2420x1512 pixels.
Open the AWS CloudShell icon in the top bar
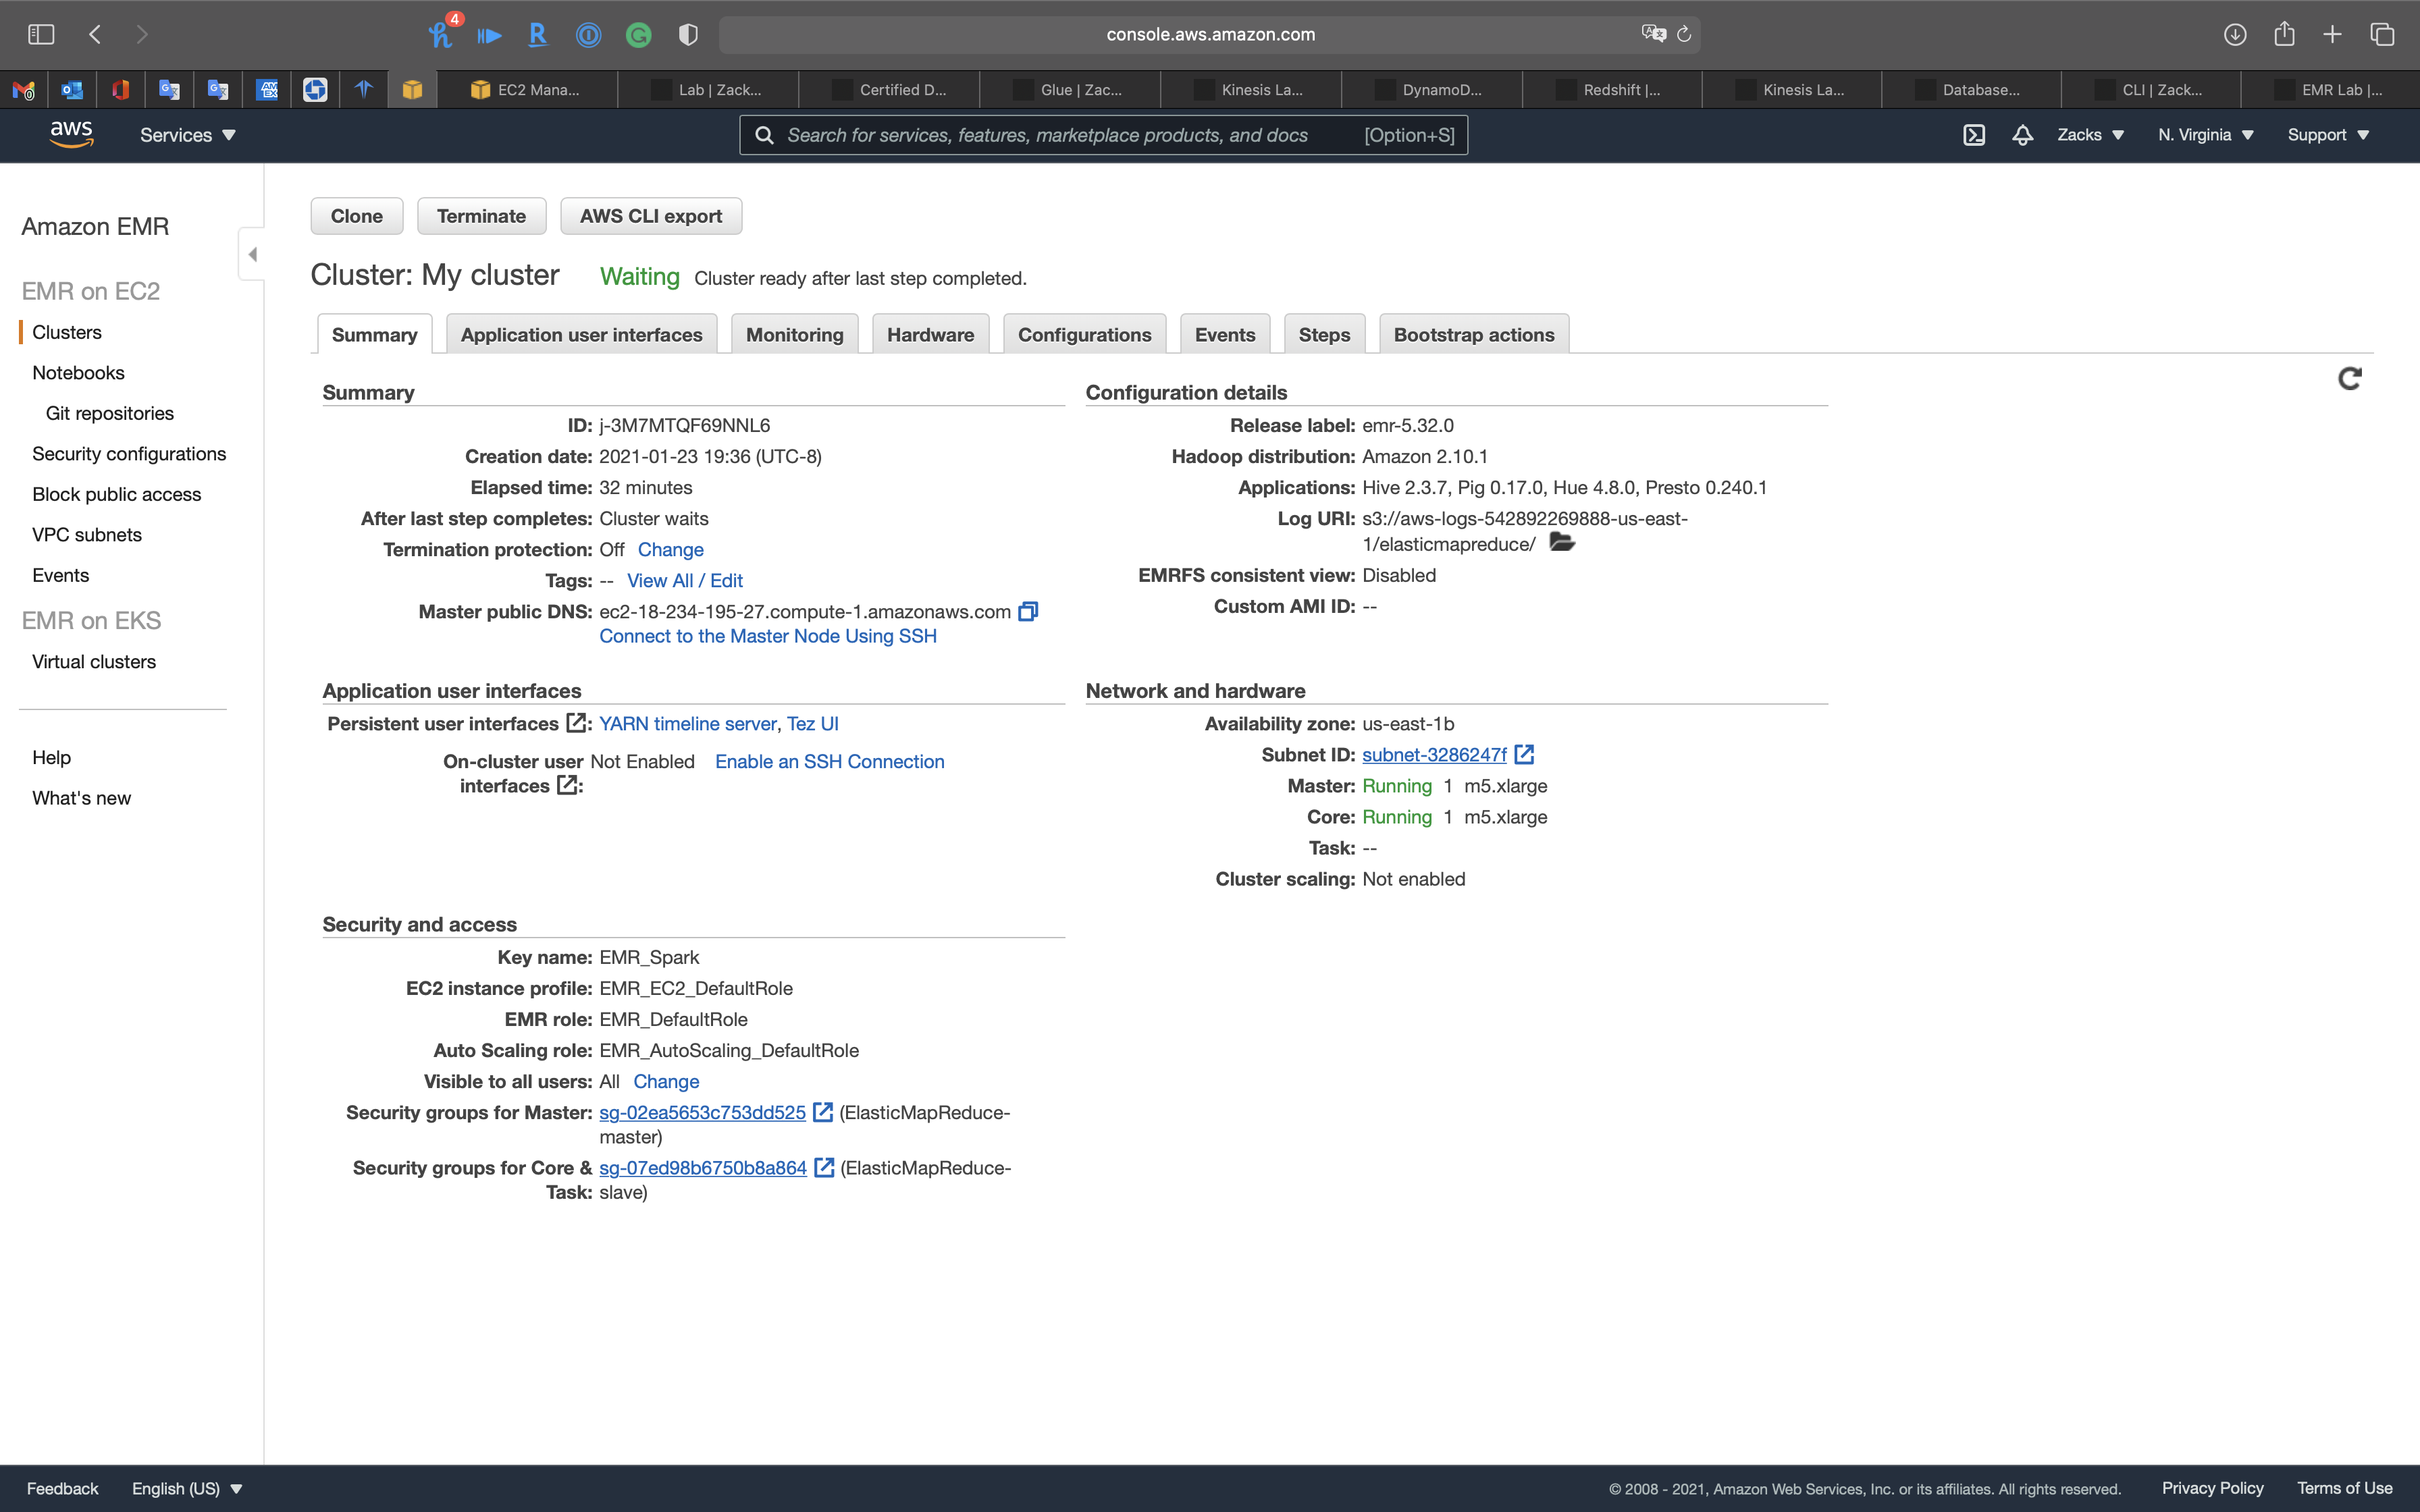(x=1973, y=135)
